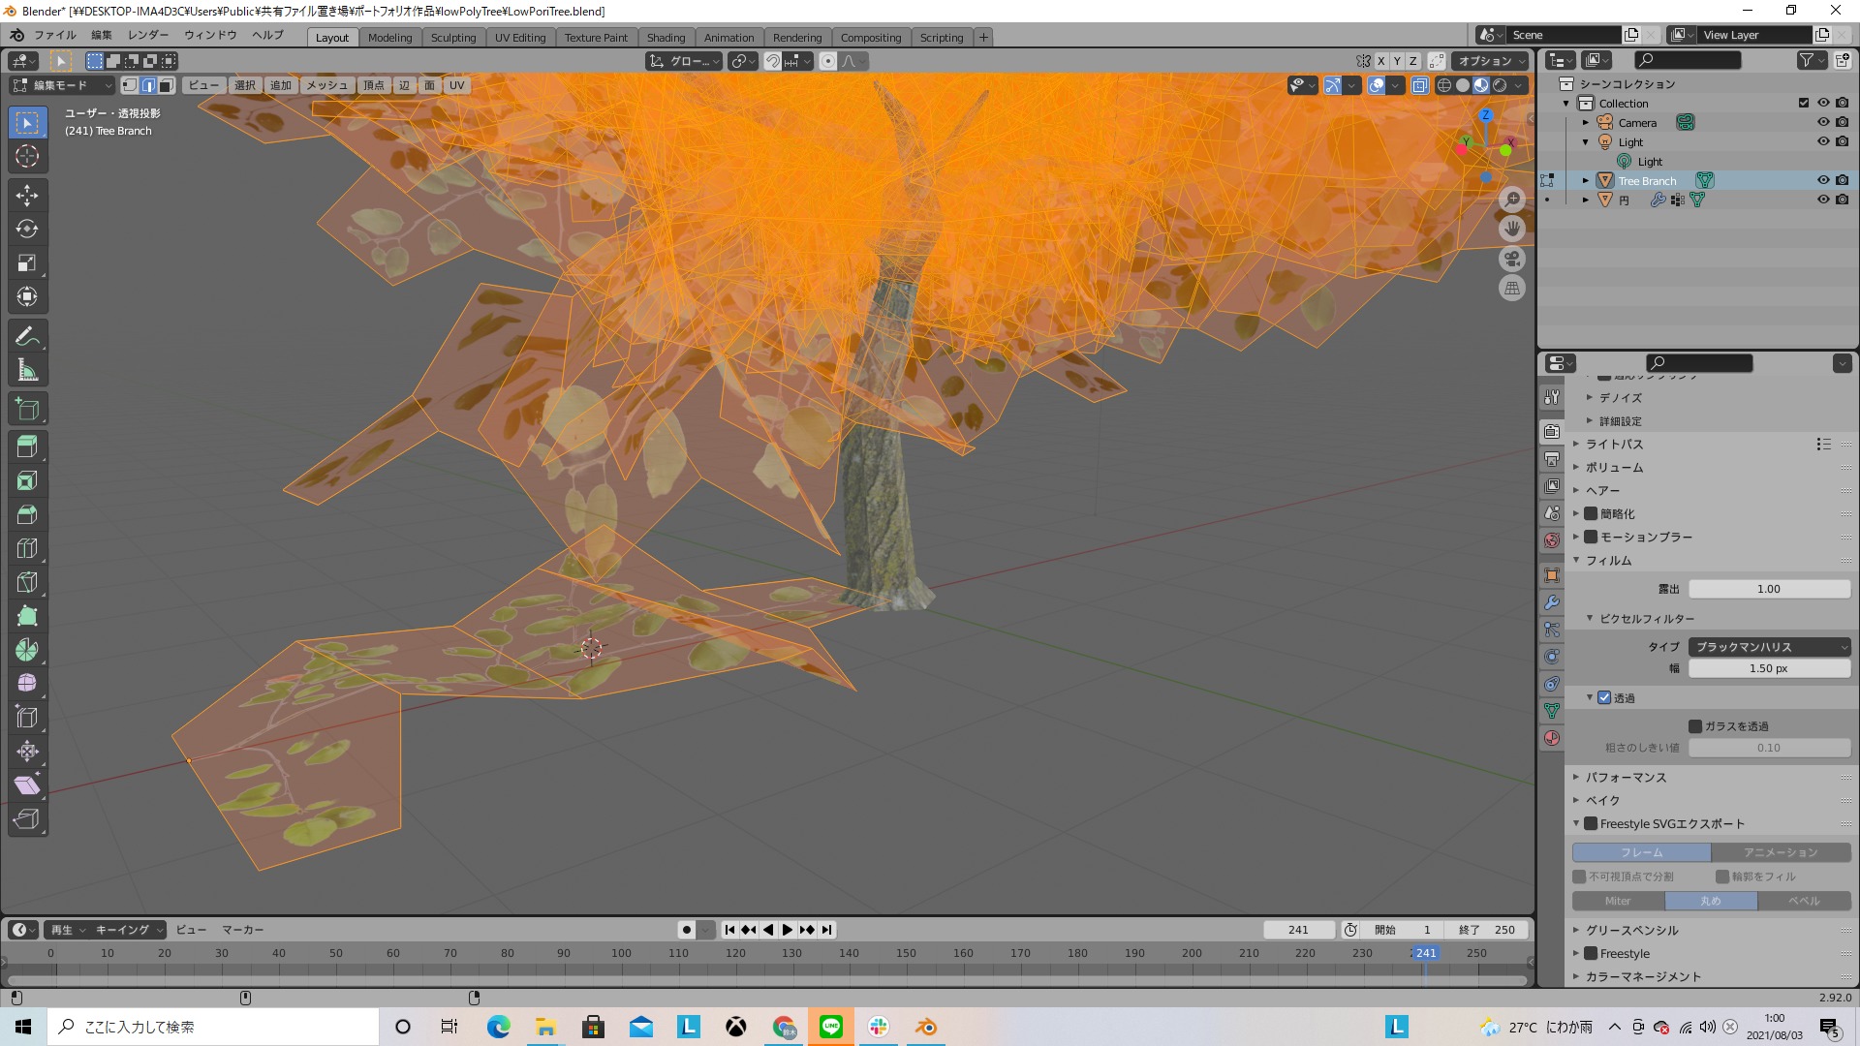Screen dimensions: 1860x1046
Task: Open Modifier properties wrench tab
Action: click(1552, 602)
